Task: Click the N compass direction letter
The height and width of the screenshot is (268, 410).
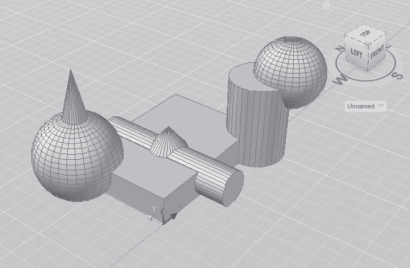Action: pyautogui.click(x=340, y=48)
